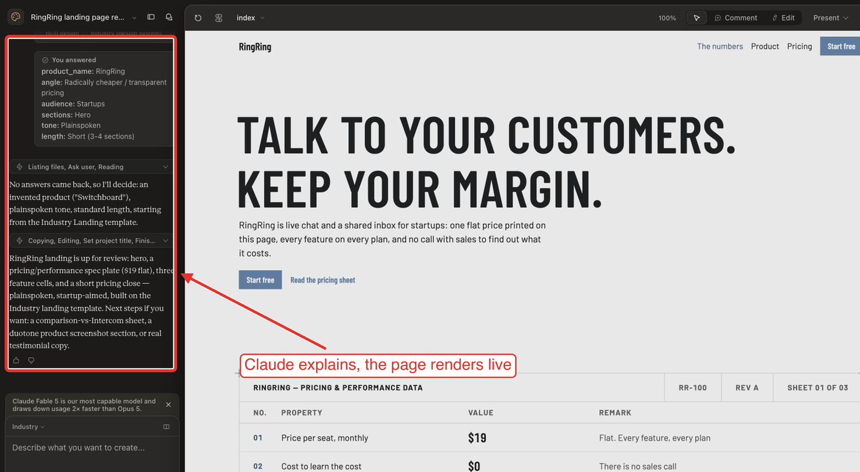Click the 100% zoom level
The image size is (860, 472).
tap(667, 18)
